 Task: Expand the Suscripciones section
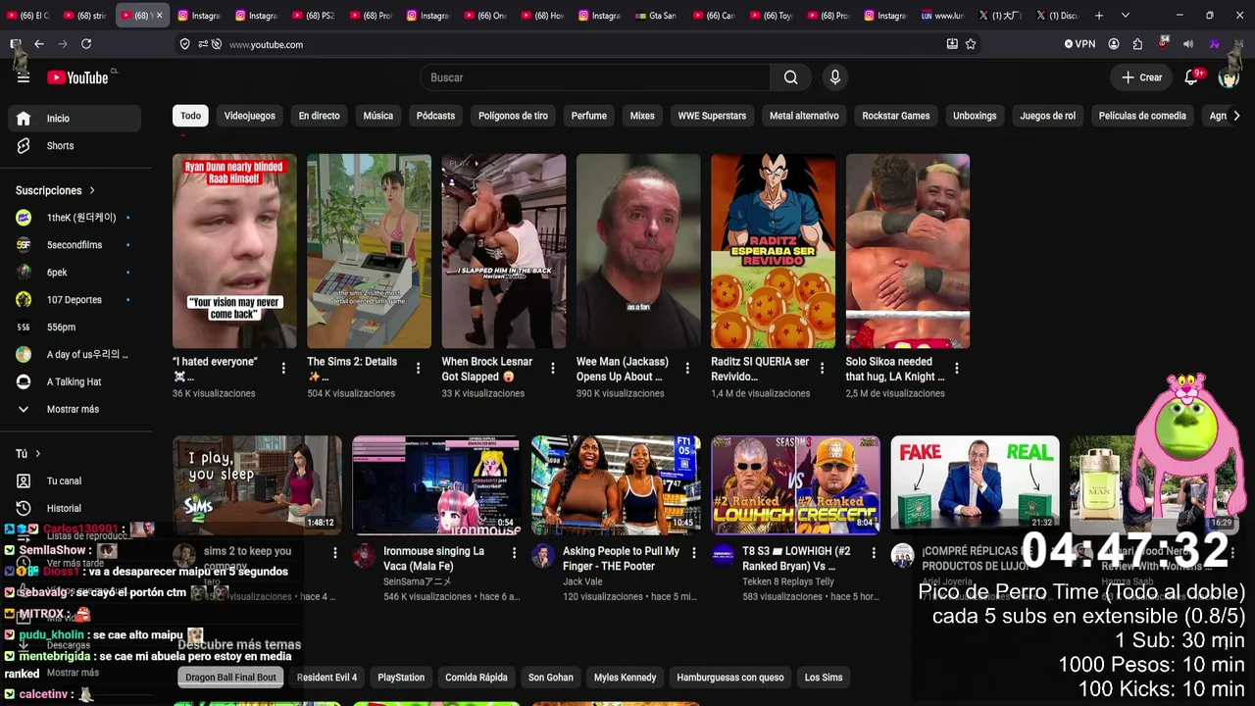click(x=56, y=190)
